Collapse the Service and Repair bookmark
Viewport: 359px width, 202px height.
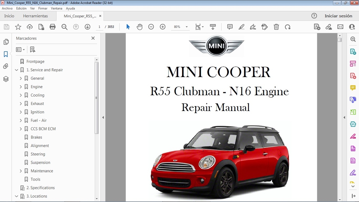pos(17,70)
